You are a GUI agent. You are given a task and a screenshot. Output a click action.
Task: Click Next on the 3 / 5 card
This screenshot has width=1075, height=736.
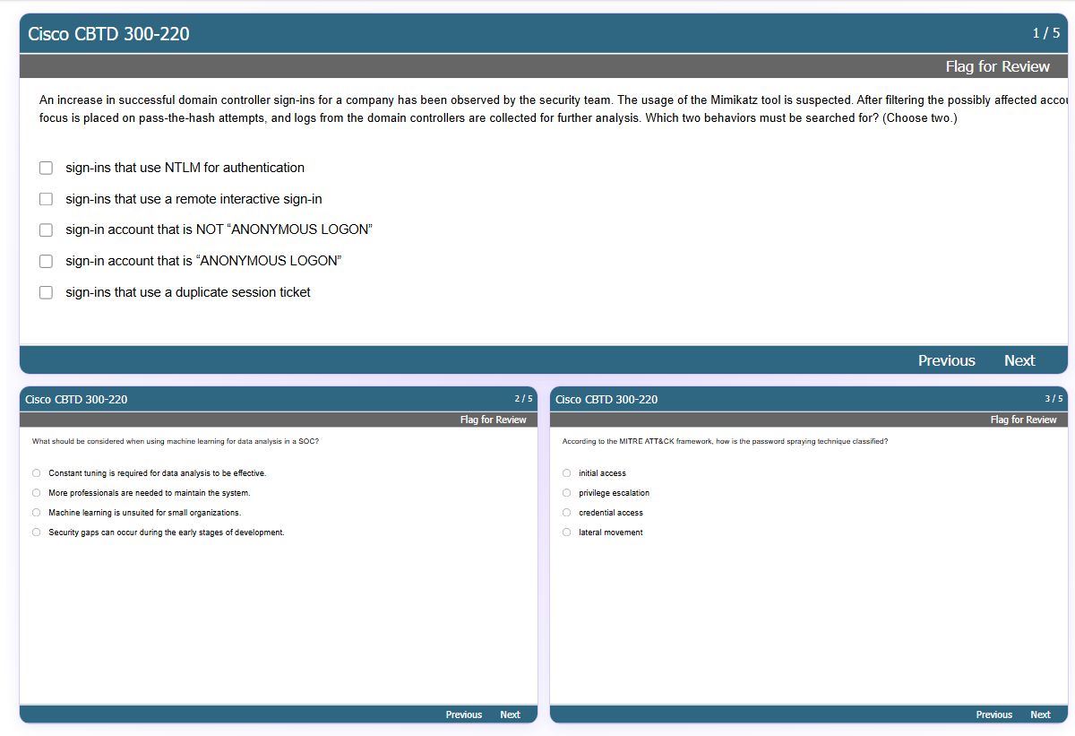click(x=1040, y=714)
